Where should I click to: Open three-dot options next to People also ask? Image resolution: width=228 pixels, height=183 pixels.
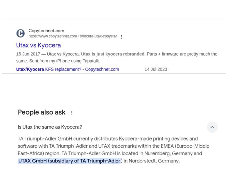72,112
